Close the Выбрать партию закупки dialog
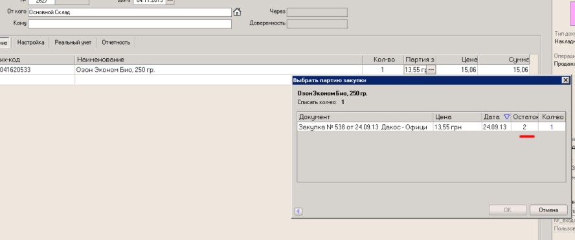The width and height of the screenshot is (575, 240). [x=565, y=80]
